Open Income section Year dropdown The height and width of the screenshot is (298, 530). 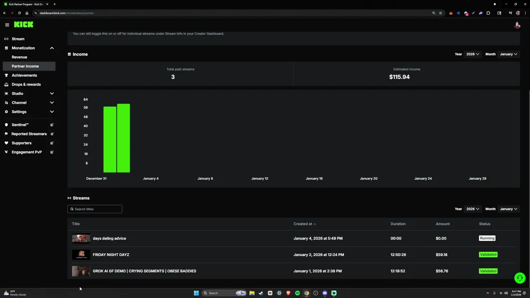tap(473, 54)
